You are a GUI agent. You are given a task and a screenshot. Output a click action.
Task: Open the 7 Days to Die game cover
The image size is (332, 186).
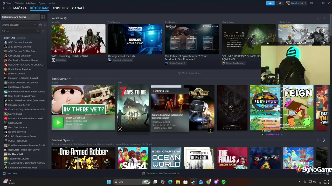133,108
